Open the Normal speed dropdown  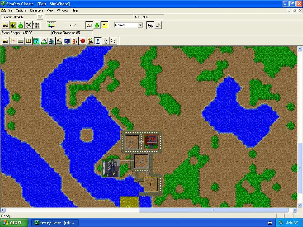(x=141, y=25)
